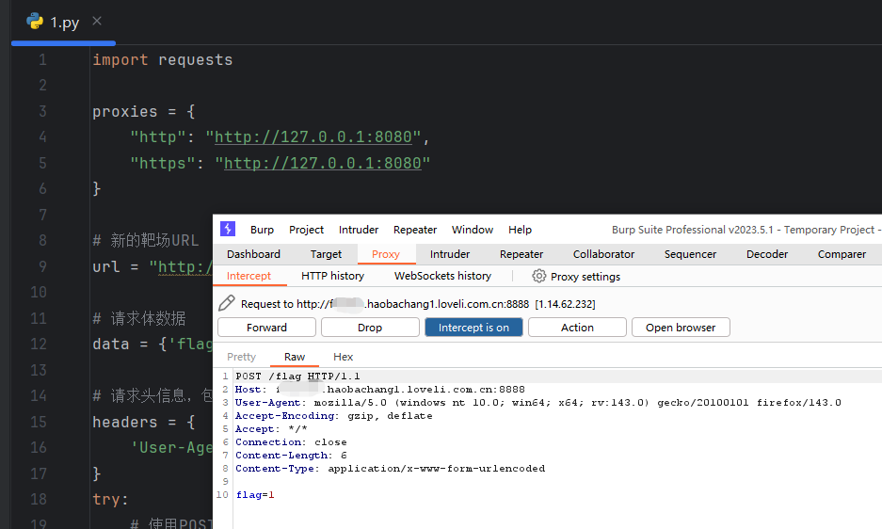The width and height of the screenshot is (882, 529).
Task: Forward the intercepted request
Action: [x=266, y=328]
